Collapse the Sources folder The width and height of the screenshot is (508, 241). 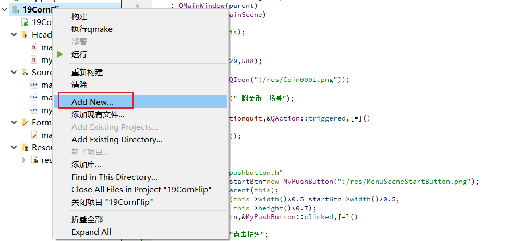14,72
